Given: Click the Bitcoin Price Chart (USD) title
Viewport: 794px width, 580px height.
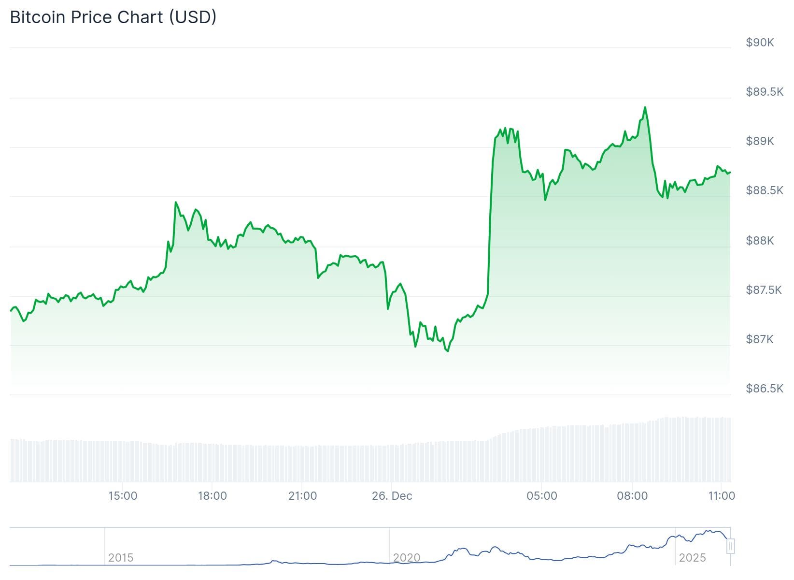Looking at the screenshot, I should click(113, 17).
